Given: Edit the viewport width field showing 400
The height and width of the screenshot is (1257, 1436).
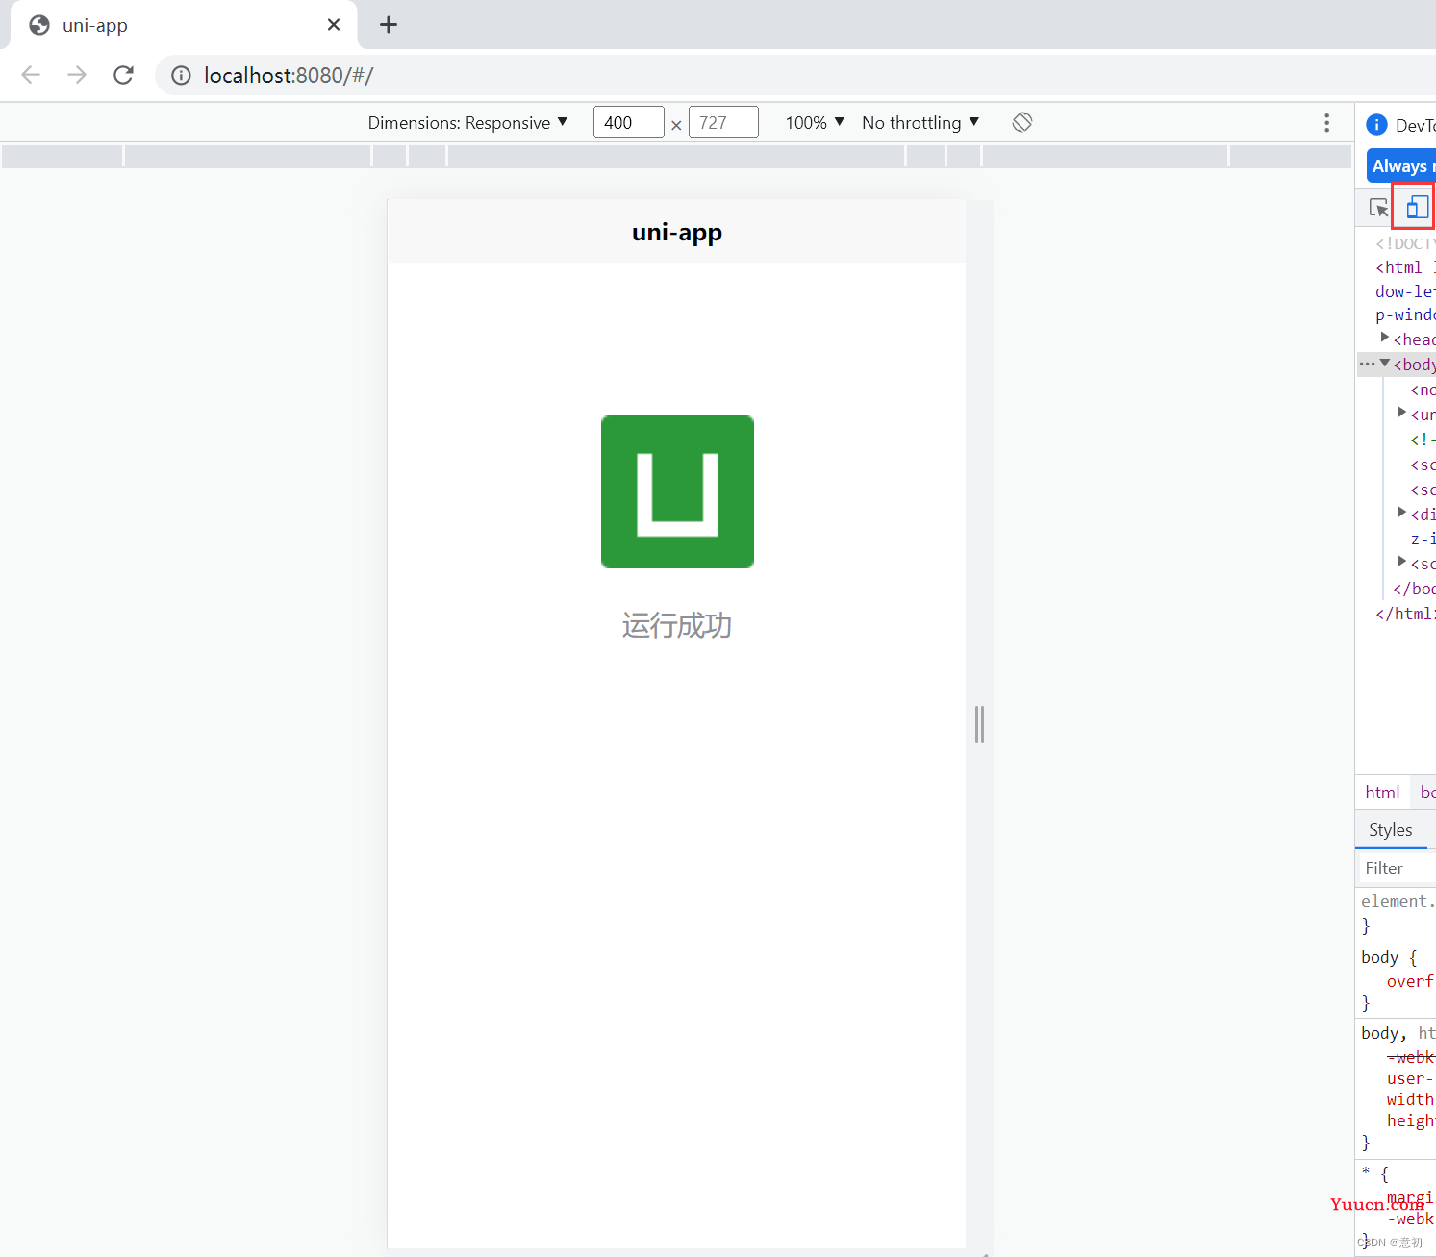Looking at the screenshot, I should (x=629, y=122).
